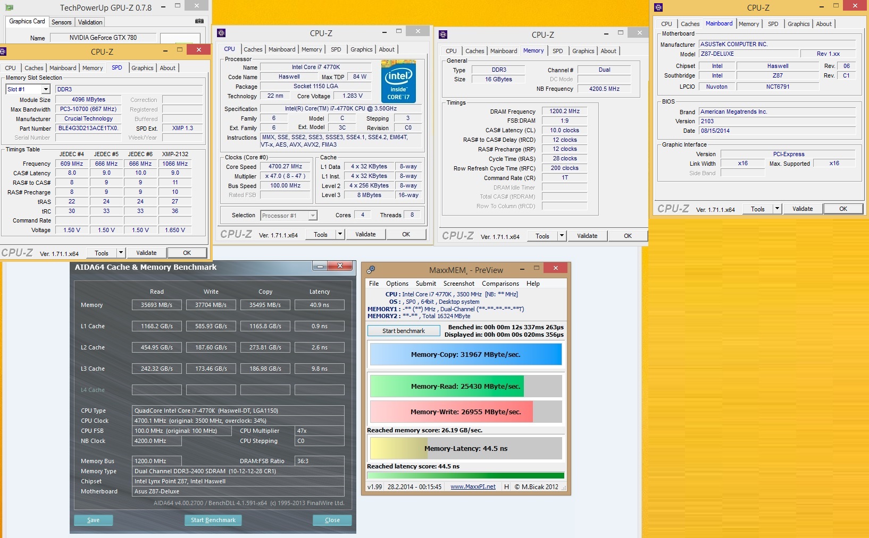The width and height of the screenshot is (869, 538).
Task: Click the app icon of CPU-Z CPU window
Action: [x=221, y=33]
